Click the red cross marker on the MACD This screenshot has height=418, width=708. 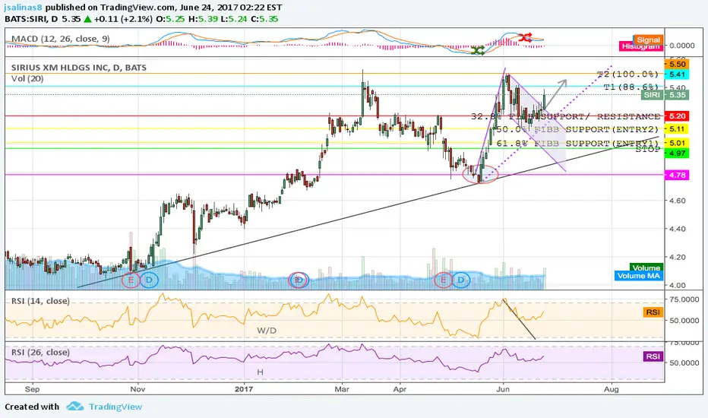(525, 37)
